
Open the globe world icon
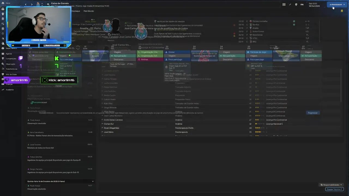click(296, 4)
